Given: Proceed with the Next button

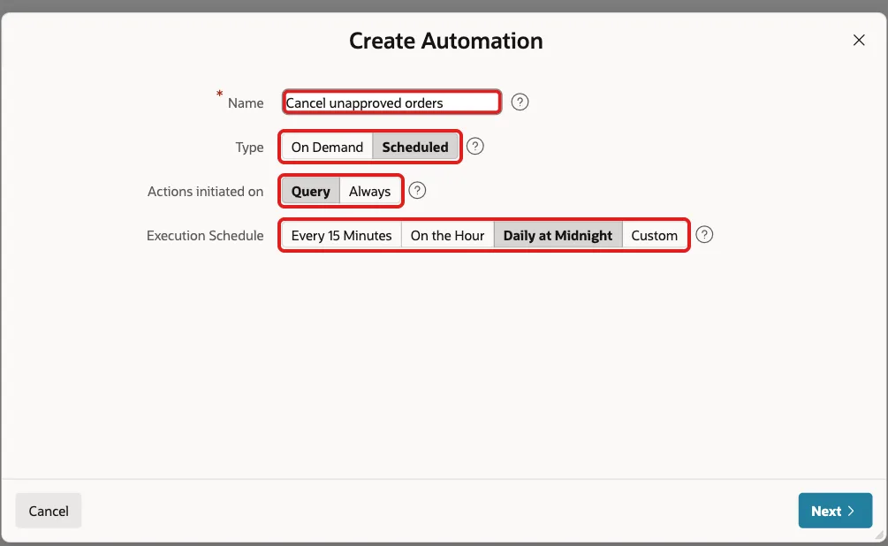Looking at the screenshot, I should 835,511.
